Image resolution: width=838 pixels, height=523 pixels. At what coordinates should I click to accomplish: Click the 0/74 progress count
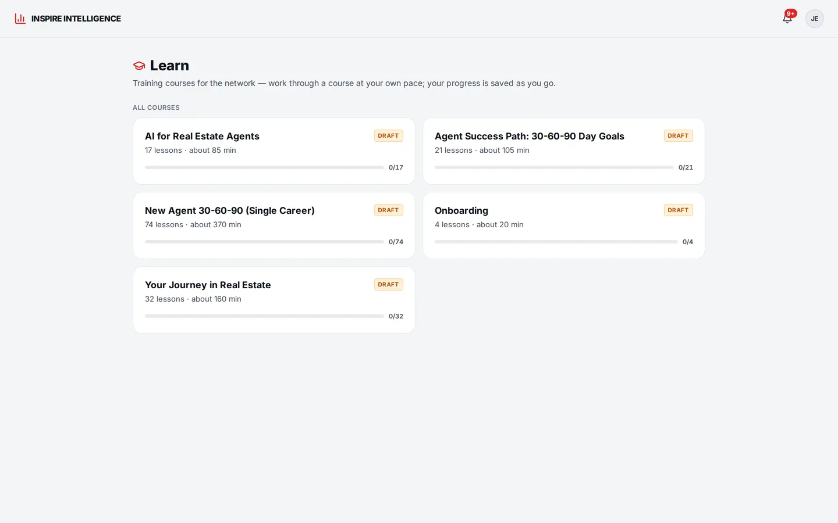pos(396,242)
